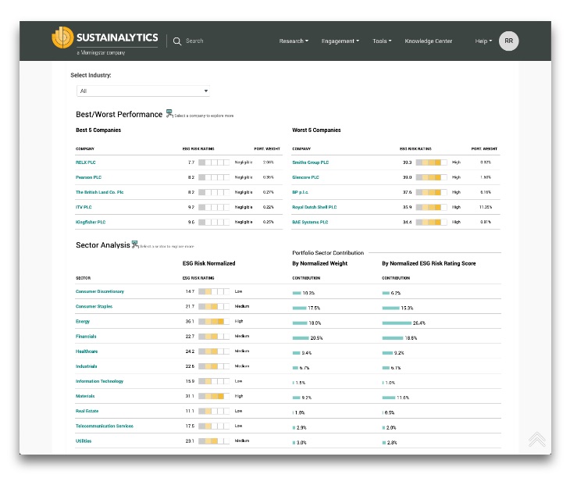The height and width of the screenshot is (478, 570).
Task: Open the Tools menu
Action: click(382, 41)
